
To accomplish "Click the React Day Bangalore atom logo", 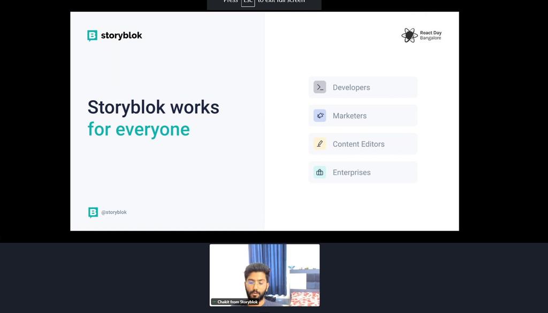I will pos(409,35).
